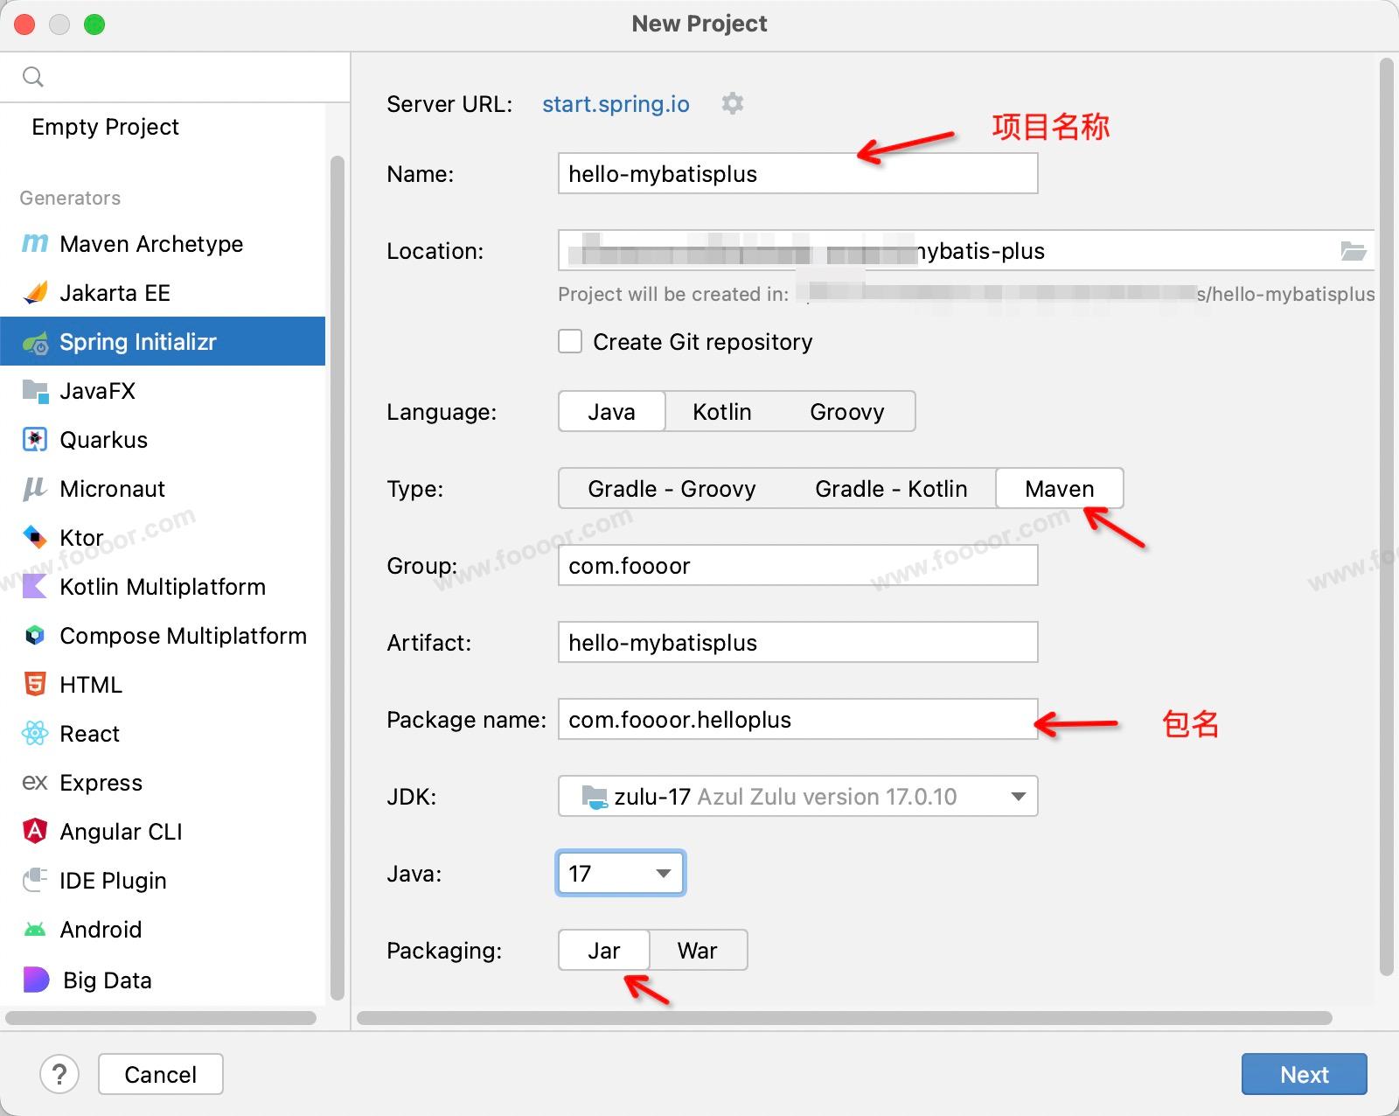Viewport: 1399px width, 1116px height.
Task: Click the Android robot icon
Action: click(x=35, y=930)
